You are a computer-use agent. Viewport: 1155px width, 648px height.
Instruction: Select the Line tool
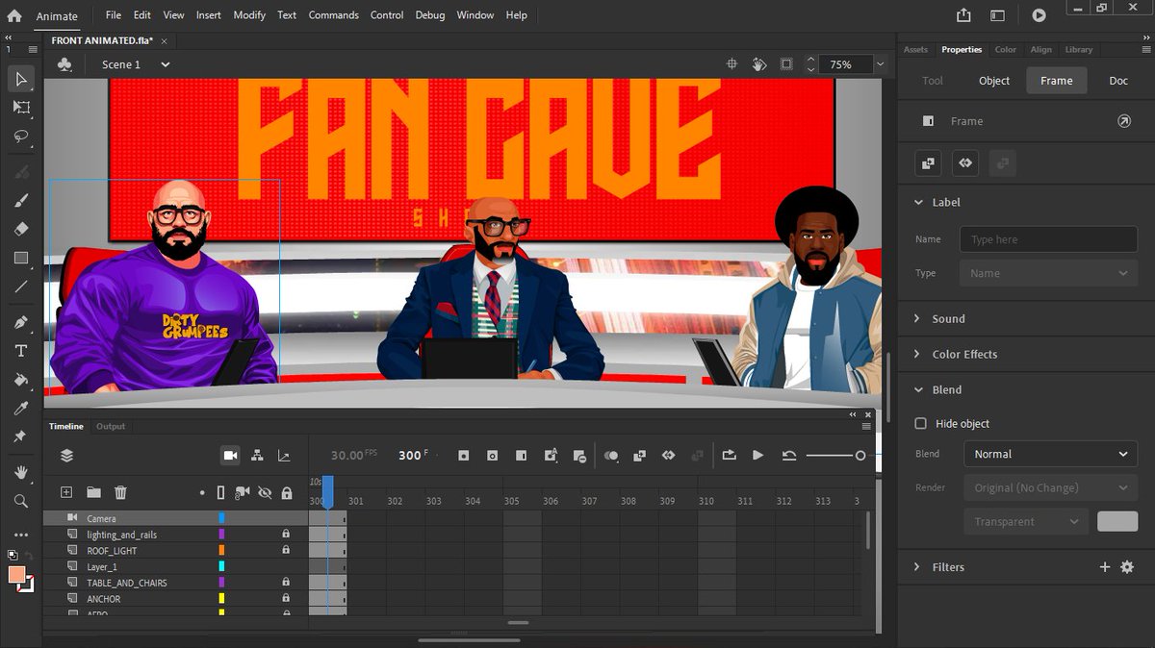coord(21,287)
